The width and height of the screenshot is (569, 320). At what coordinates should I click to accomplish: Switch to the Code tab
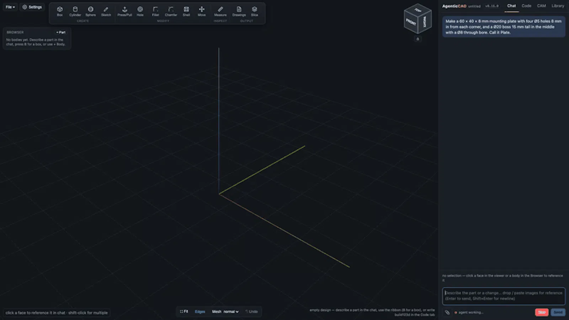point(526,6)
